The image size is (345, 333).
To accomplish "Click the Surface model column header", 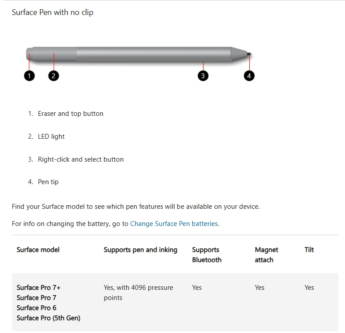I will coord(38,250).
